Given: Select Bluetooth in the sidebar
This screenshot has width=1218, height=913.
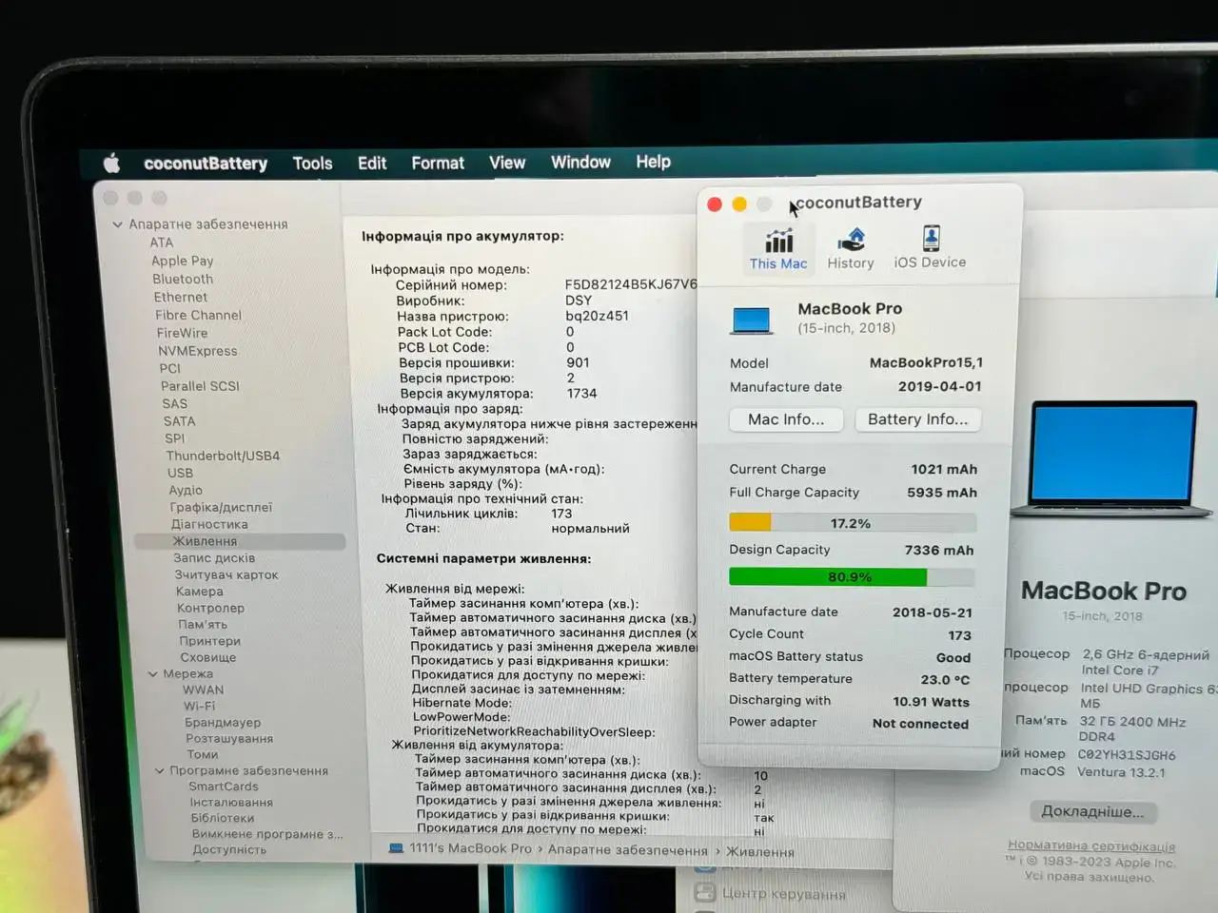Looking at the screenshot, I should click(183, 279).
